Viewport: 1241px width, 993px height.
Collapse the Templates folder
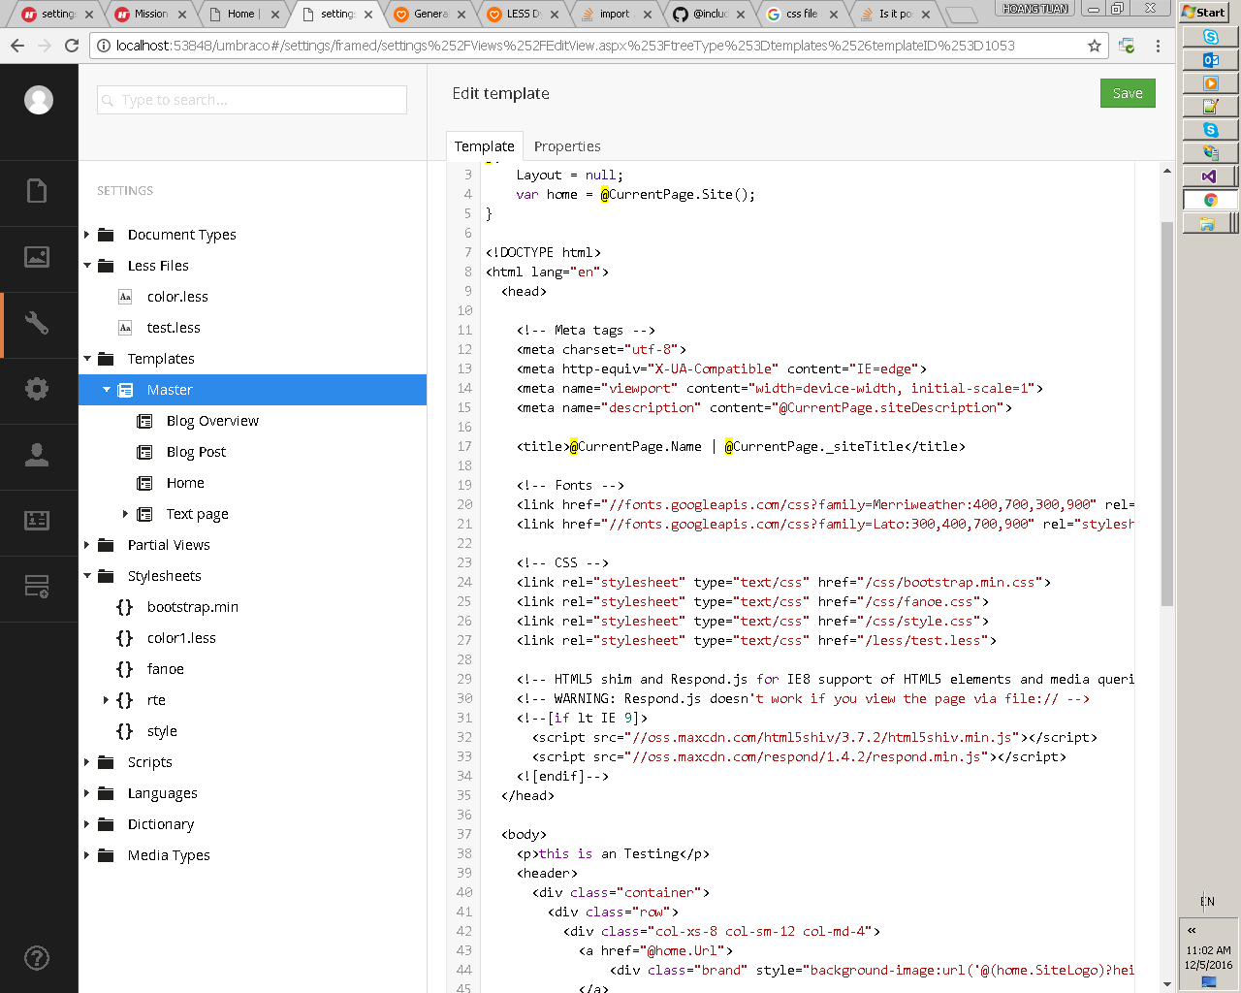point(87,359)
